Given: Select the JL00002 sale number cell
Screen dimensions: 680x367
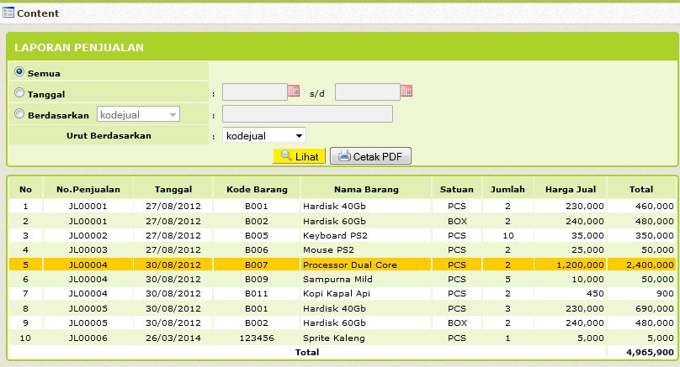Looking at the screenshot, I should [88, 235].
